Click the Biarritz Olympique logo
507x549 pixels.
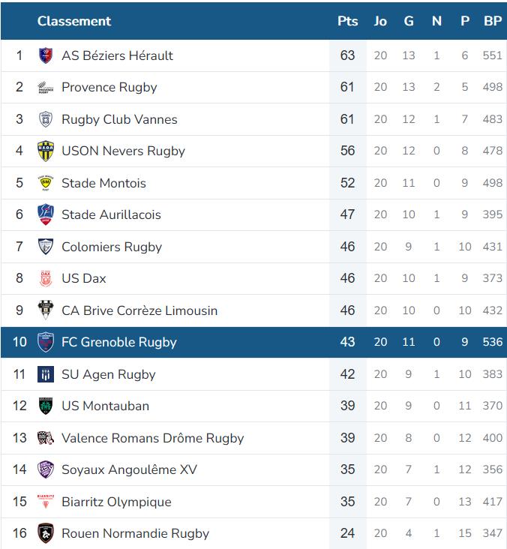(x=46, y=502)
